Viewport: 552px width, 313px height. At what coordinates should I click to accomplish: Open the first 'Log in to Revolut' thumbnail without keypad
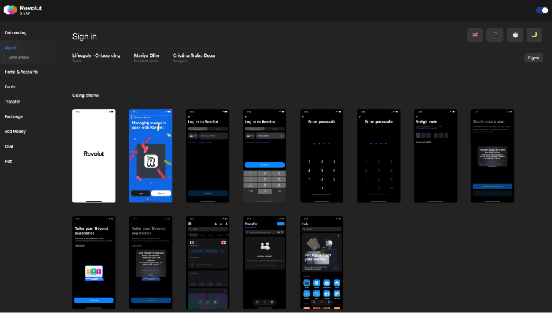[208, 156]
